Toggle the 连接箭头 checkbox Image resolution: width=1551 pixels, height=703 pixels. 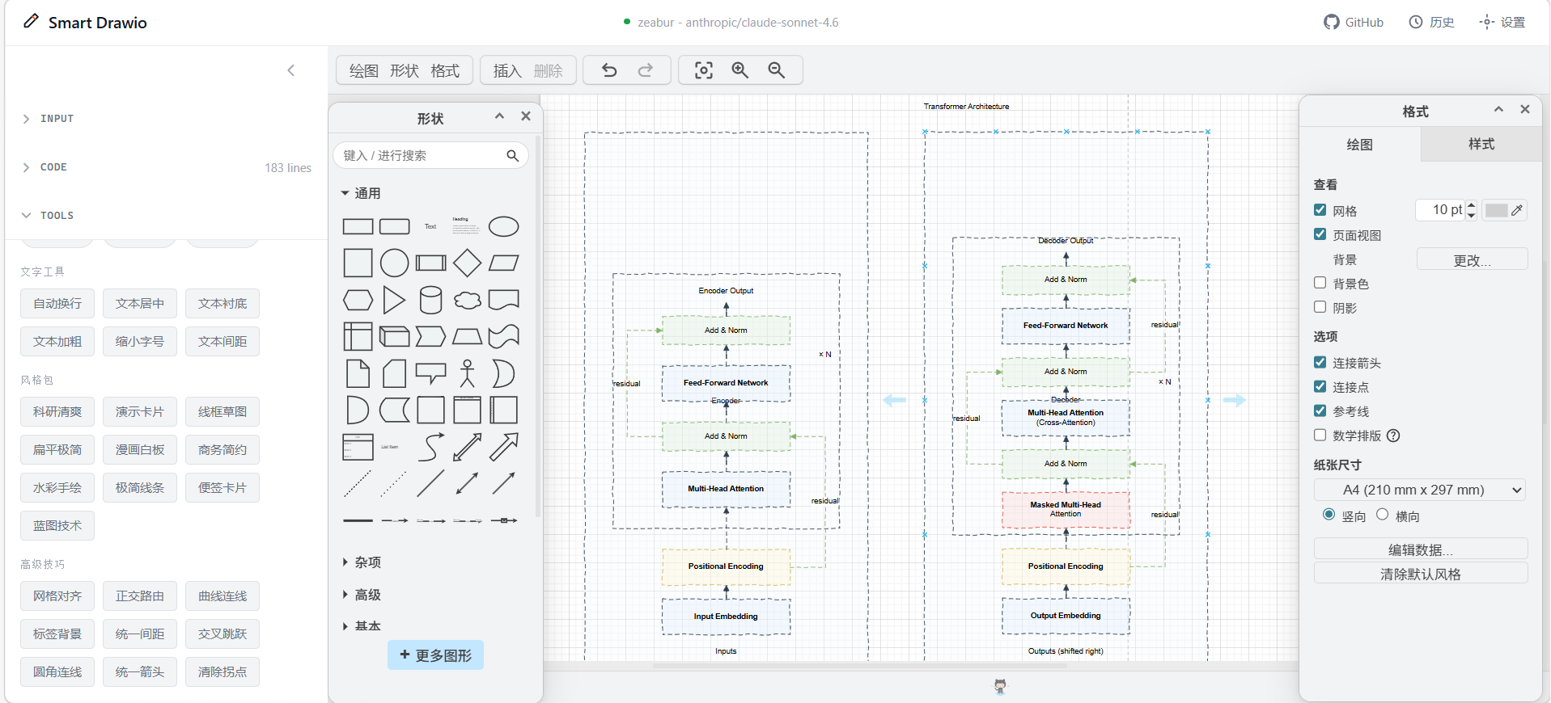coord(1320,362)
